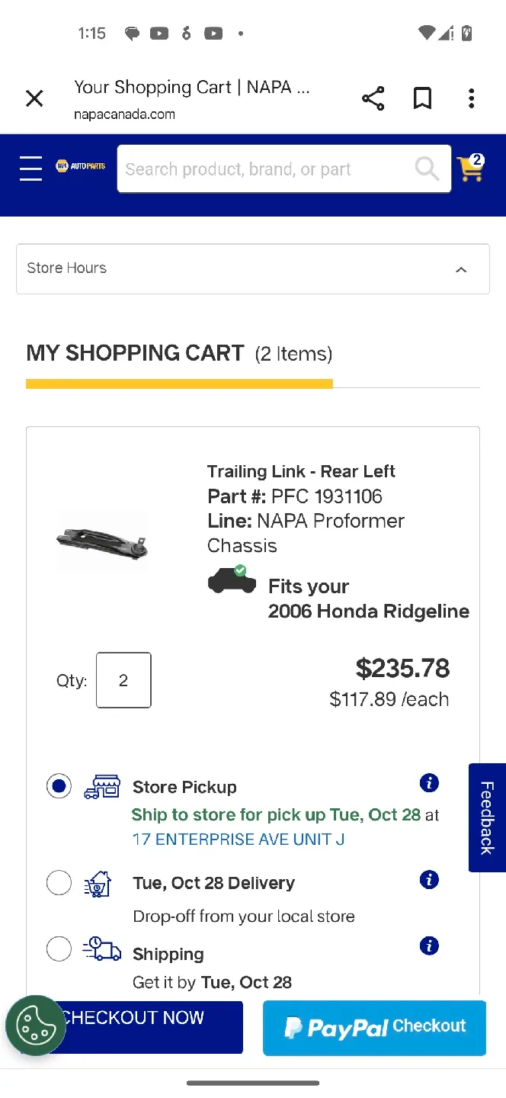Screen dimensions: 506x1098
Task: Show Store Pickup info icon
Action: [x=429, y=783]
